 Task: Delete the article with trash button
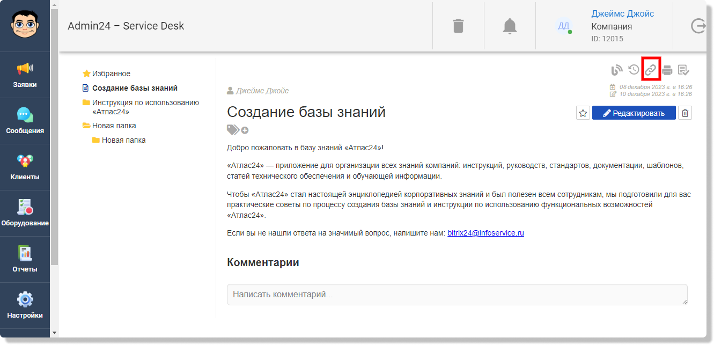(685, 113)
